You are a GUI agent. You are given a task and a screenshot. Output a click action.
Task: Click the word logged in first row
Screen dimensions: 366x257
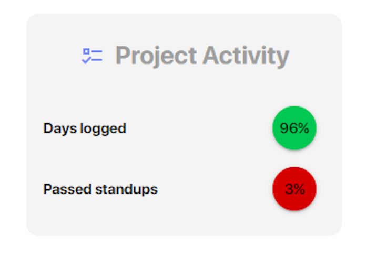pyautogui.click(x=103, y=128)
